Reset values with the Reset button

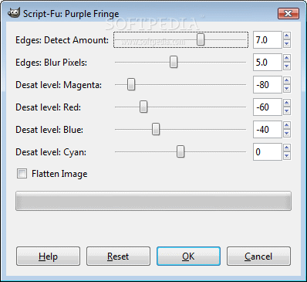118,257
